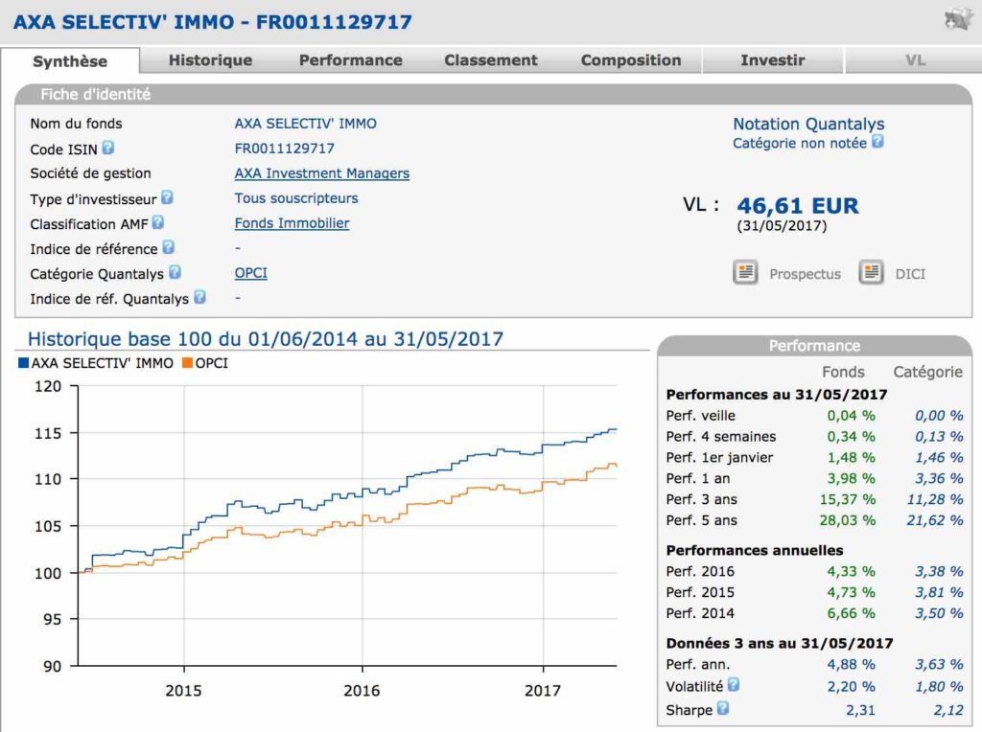Click Volatilité category value 1,80 %
Image resolution: width=982 pixels, height=732 pixels.
pos(939,686)
